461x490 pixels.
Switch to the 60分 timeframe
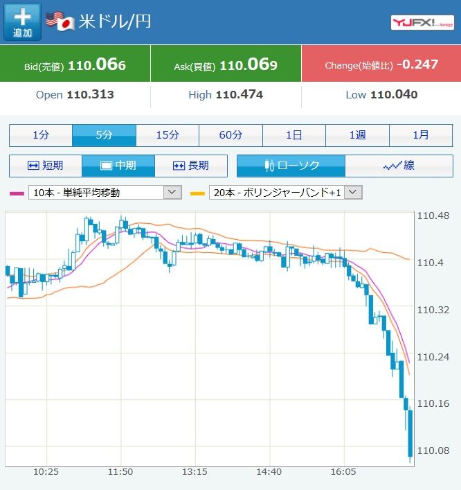click(231, 135)
